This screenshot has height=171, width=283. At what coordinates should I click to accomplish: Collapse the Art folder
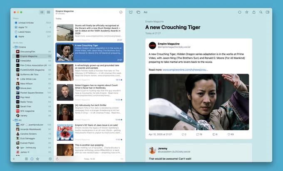[14, 120]
